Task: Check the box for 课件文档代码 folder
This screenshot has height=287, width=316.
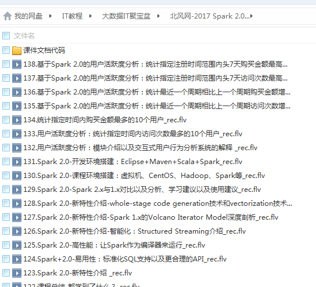Action: click(6, 50)
